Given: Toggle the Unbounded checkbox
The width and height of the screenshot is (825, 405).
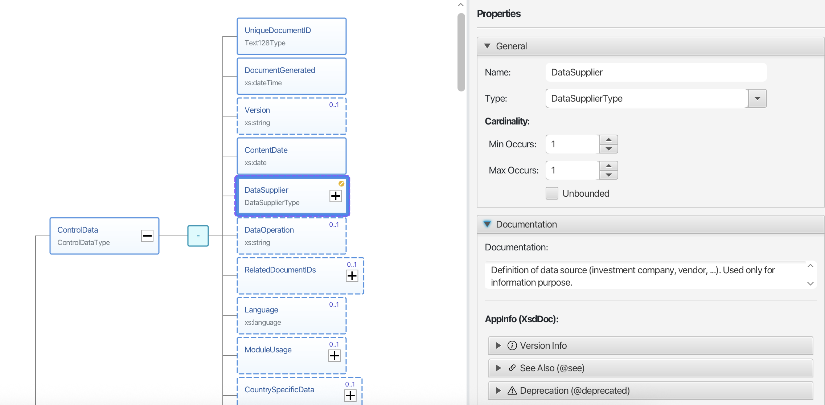Looking at the screenshot, I should (x=552, y=193).
